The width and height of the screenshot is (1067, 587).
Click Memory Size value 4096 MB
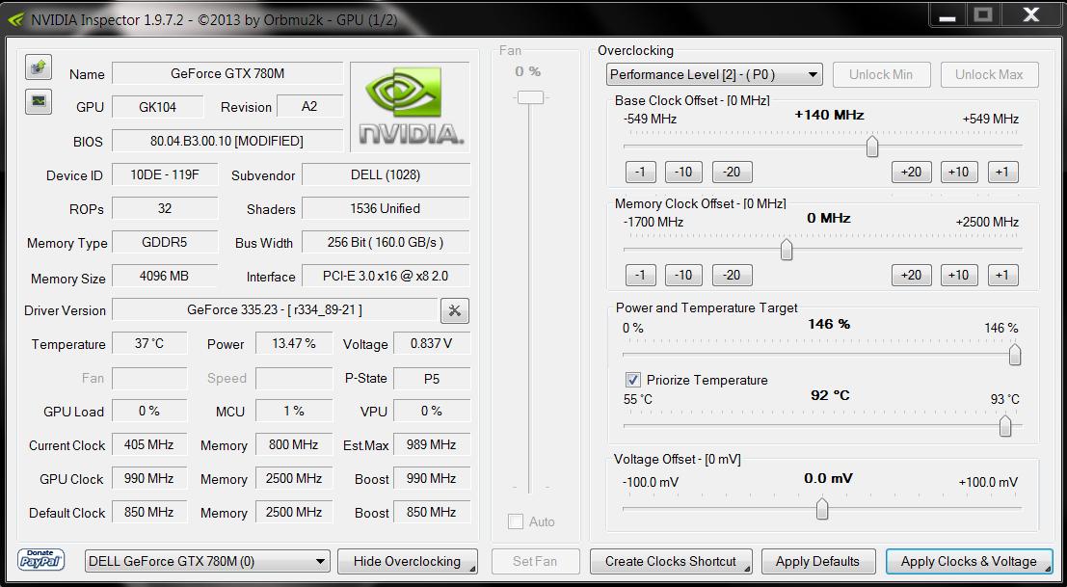tap(165, 277)
